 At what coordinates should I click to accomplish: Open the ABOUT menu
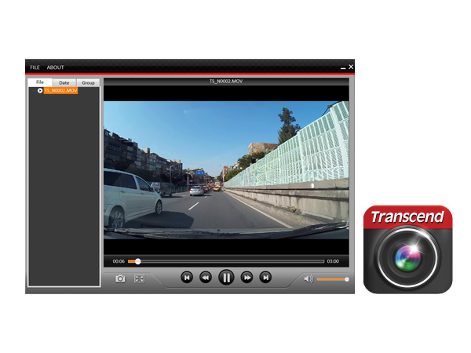tap(55, 67)
